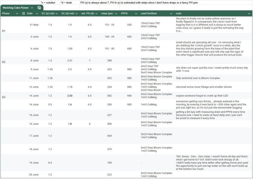Open the Phase column filter dropdown
This screenshot has height=179, width=253.
(17, 14)
